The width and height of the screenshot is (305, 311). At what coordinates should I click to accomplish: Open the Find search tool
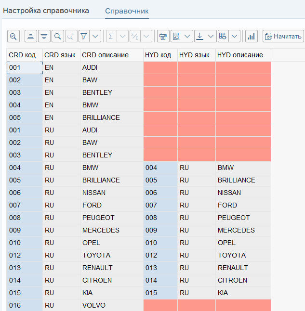click(x=57, y=36)
